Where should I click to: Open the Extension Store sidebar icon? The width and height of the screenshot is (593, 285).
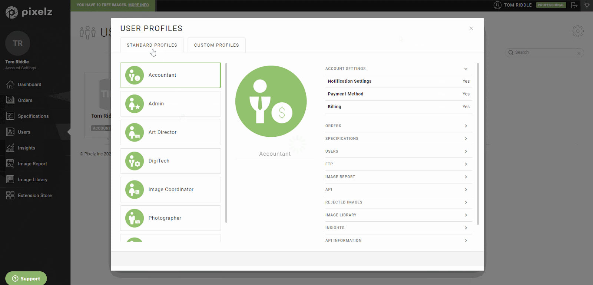tap(10, 195)
